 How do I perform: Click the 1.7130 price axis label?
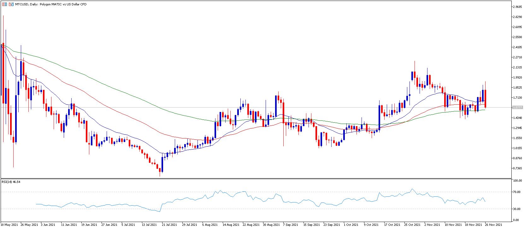(517, 98)
